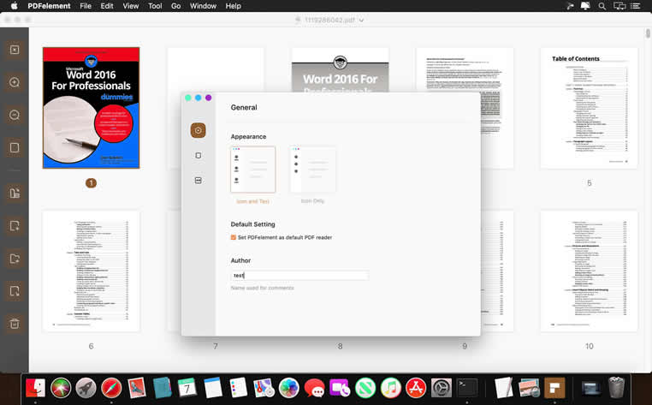The width and height of the screenshot is (652, 405).
Task: Open Calendar showing 7 in Dock
Action: tap(187, 388)
